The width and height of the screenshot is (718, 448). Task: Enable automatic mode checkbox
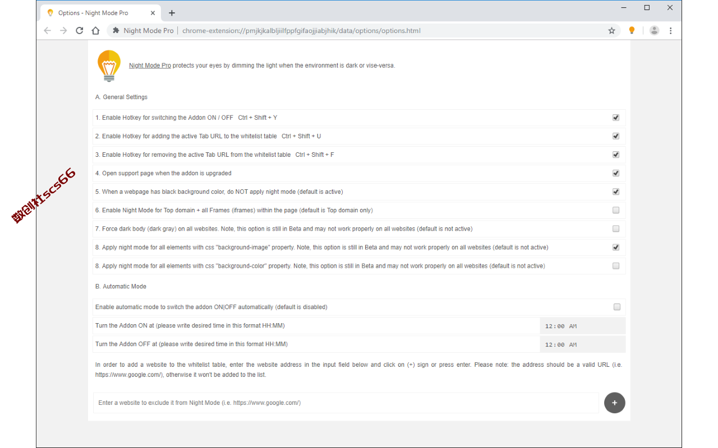(617, 307)
